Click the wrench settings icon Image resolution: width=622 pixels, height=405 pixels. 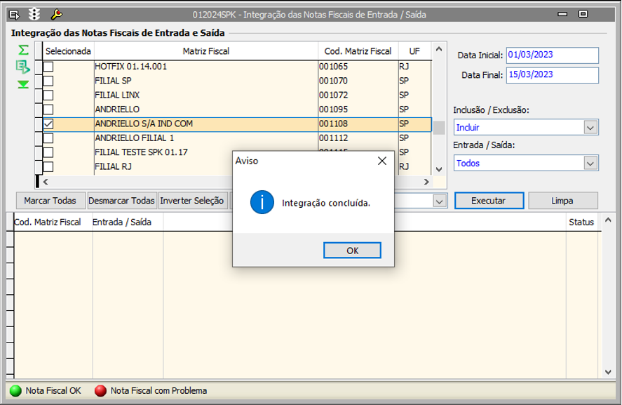pyautogui.click(x=57, y=14)
